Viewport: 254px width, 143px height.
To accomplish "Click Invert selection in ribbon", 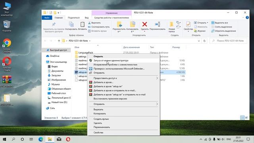I will 223,31.
